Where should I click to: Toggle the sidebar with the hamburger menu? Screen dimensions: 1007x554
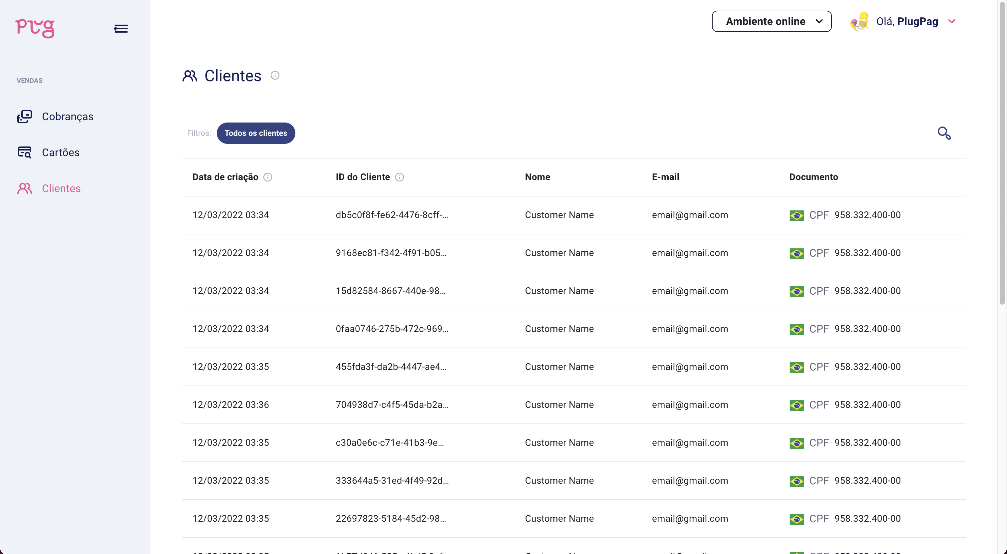121,28
